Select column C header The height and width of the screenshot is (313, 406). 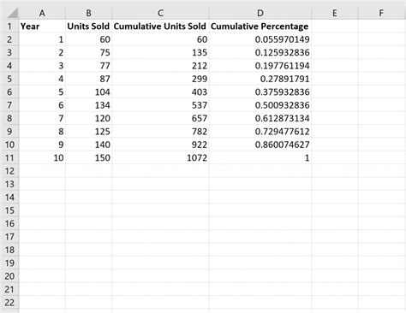pyautogui.click(x=160, y=13)
